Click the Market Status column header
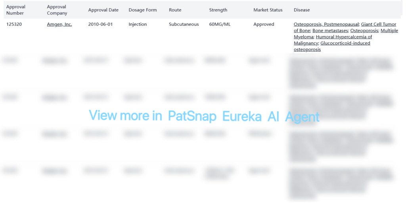The image size is (406, 203). (268, 10)
